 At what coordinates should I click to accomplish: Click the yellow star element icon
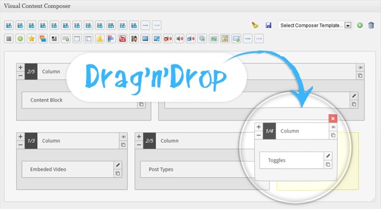(x=31, y=38)
